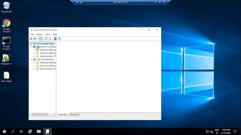Select Administrative Templates folder under User Configuration

48,69
